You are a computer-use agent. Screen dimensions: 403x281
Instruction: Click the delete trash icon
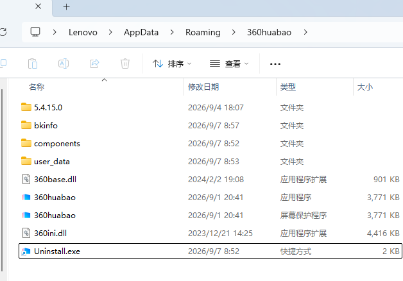point(125,64)
